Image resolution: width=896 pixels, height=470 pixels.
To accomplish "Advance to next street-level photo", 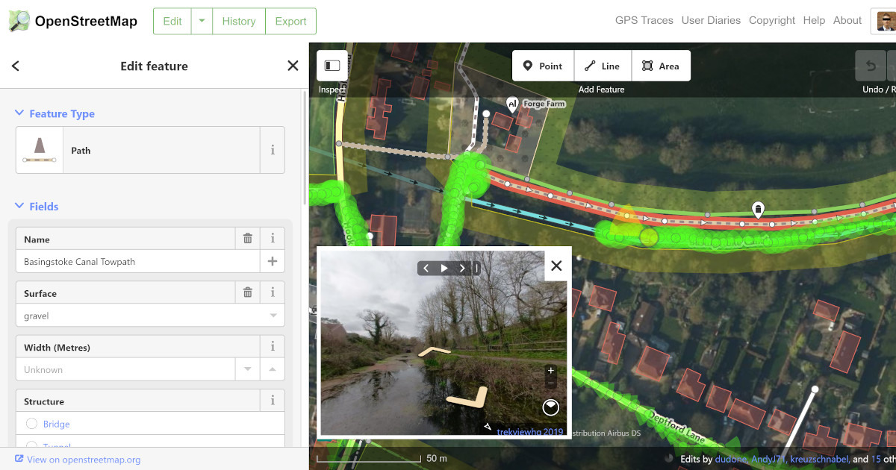I will pos(462,266).
